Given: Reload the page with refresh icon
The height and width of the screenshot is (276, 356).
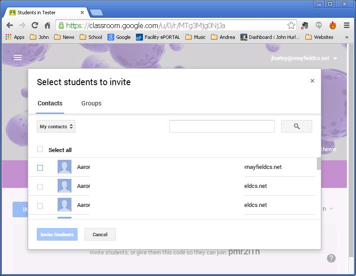Looking at the screenshot, I should click(x=35, y=25).
